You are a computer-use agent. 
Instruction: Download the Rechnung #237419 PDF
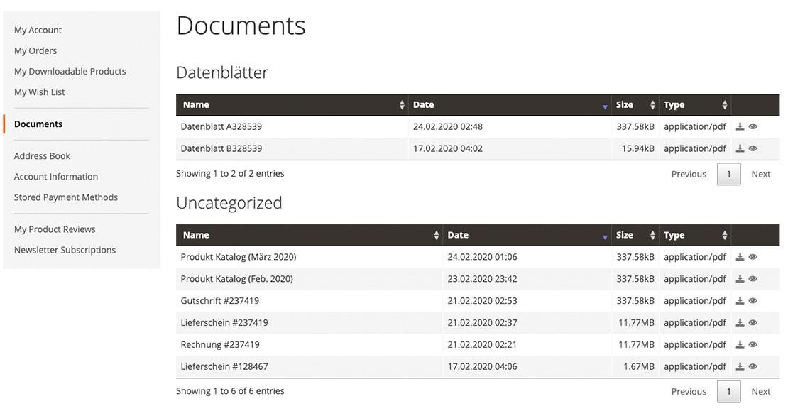(740, 344)
